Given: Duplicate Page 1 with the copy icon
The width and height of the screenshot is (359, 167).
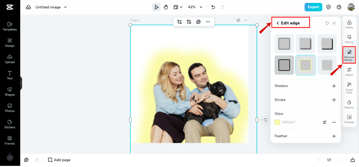Looking at the screenshot, I should click(x=238, y=20).
